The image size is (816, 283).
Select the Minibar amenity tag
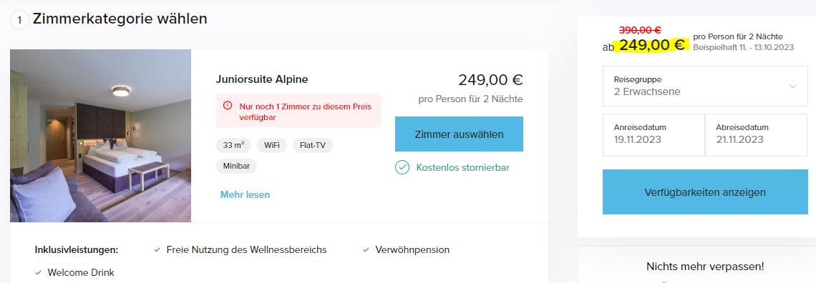click(x=236, y=167)
